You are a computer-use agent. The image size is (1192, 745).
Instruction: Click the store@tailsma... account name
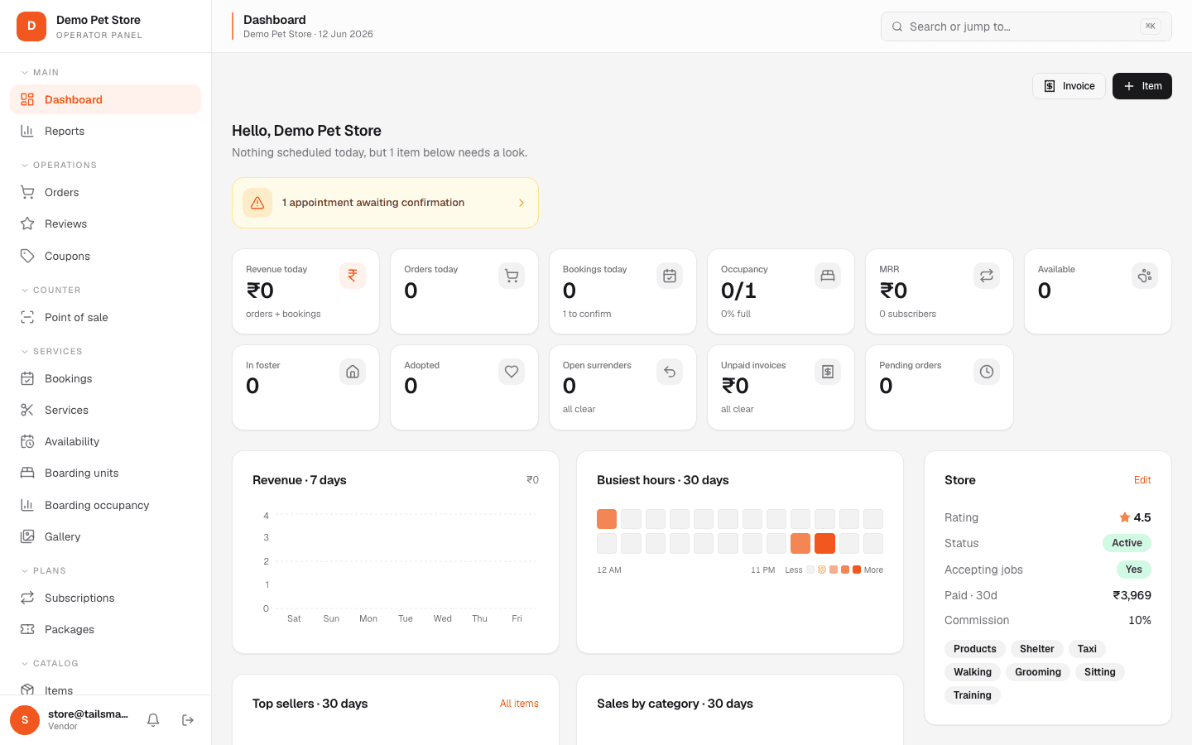(x=88, y=714)
